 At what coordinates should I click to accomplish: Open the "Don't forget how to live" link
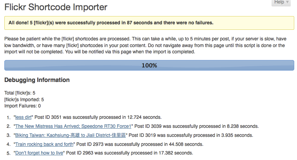tap(39, 153)
